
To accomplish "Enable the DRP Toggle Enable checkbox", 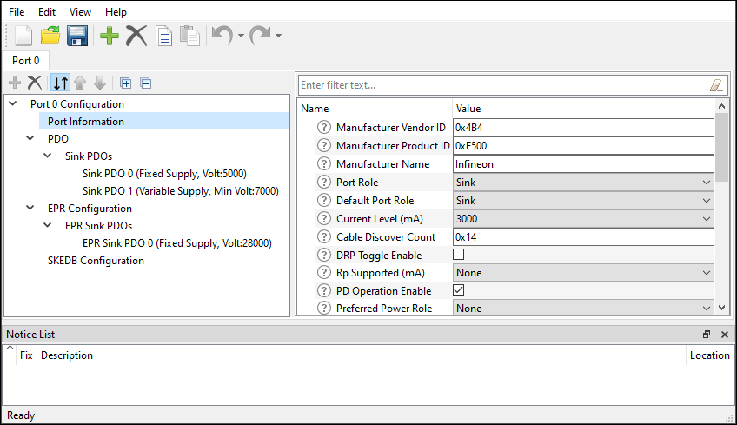I will [x=458, y=255].
